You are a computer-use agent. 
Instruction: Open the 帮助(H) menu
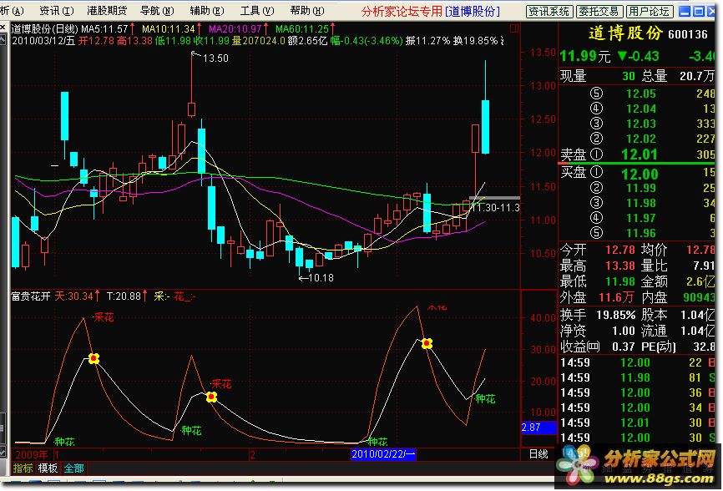coord(306,11)
